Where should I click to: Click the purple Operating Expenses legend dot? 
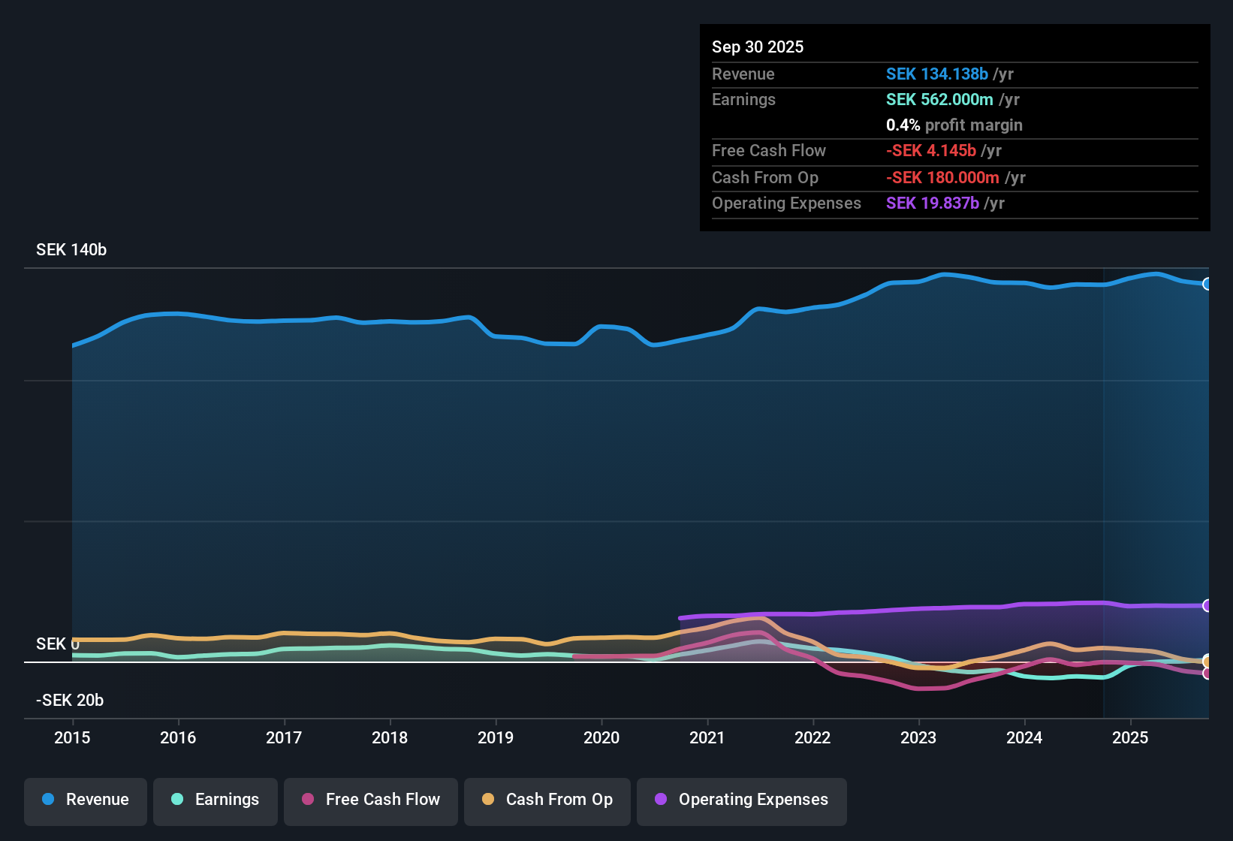point(661,800)
